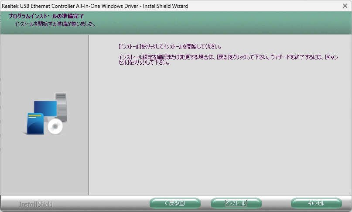Click the [インストール] reference in the first line
The image size is (352, 212).
point(130,46)
